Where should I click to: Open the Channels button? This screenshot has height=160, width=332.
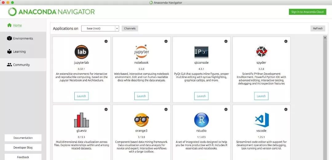coord(130,28)
